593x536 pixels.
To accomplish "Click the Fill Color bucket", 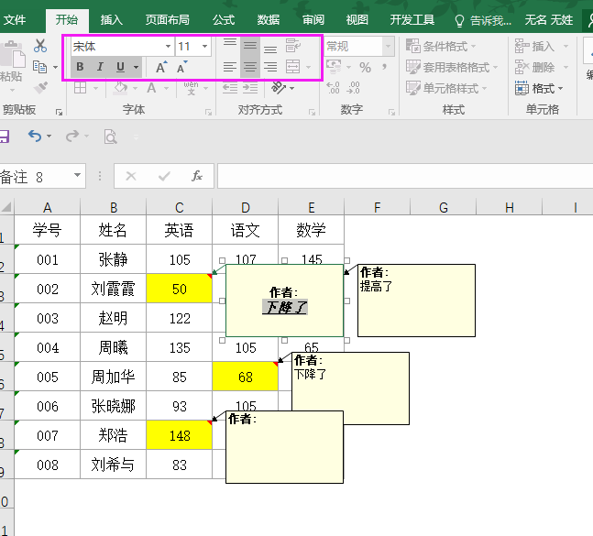I will [x=121, y=88].
